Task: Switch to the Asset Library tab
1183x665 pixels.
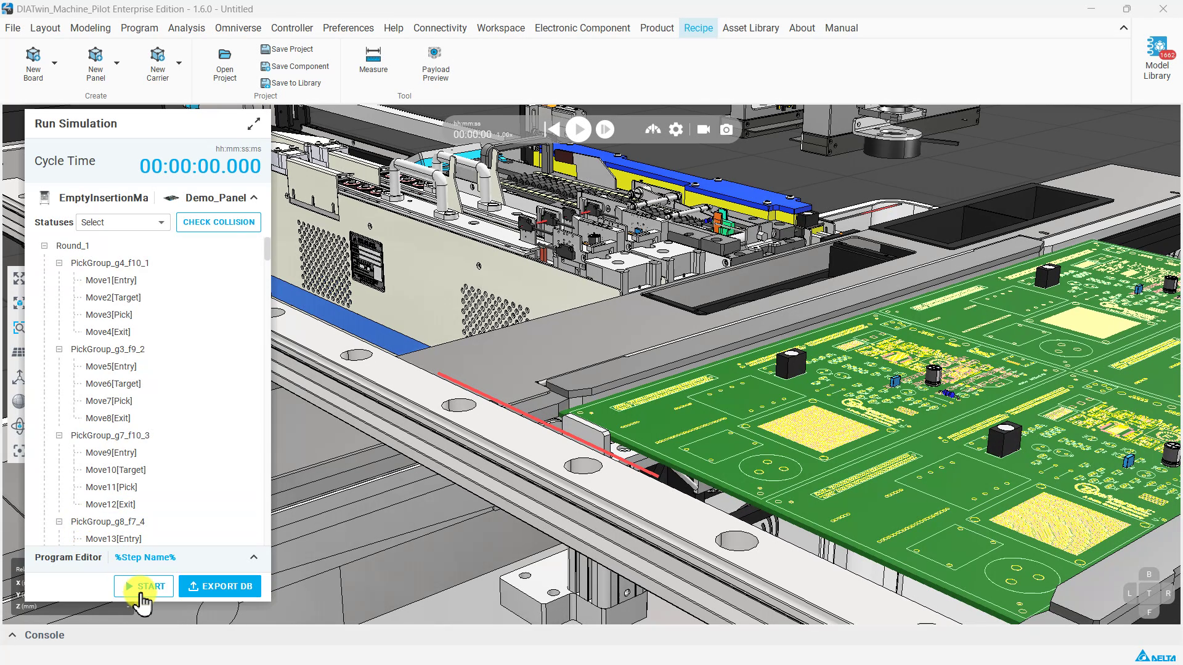Action: pyautogui.click(x=750, y=28)
